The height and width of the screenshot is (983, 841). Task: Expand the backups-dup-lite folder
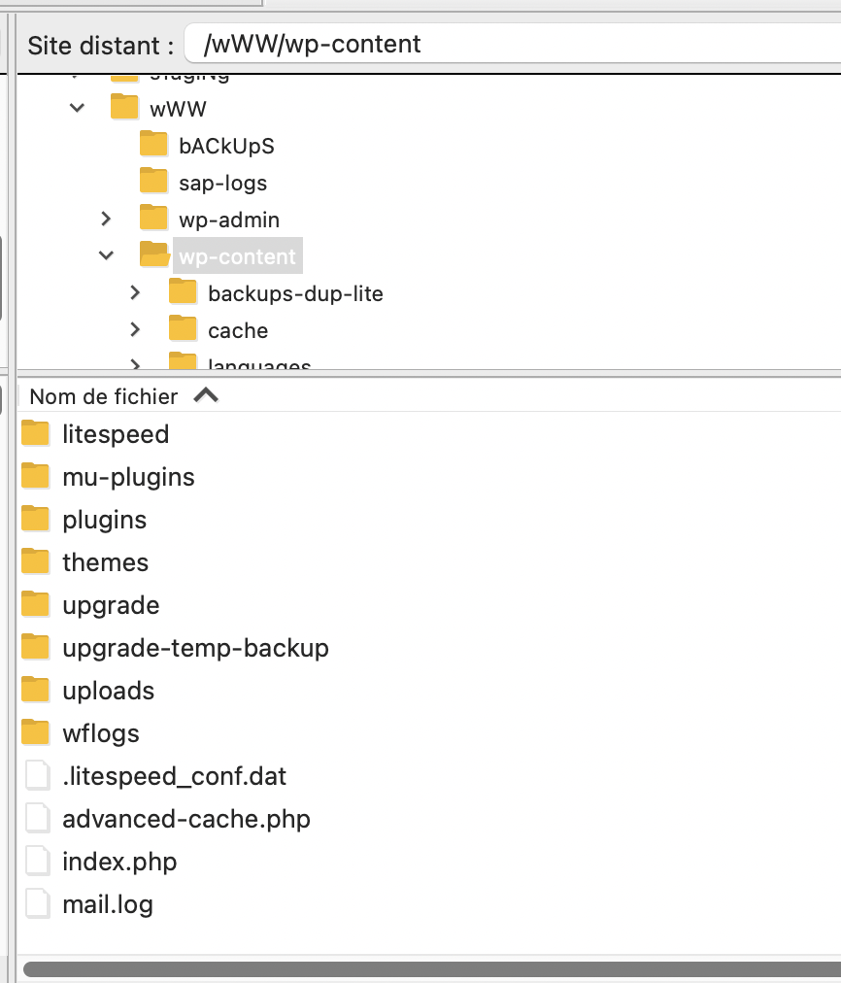click(x=135, y=292)
